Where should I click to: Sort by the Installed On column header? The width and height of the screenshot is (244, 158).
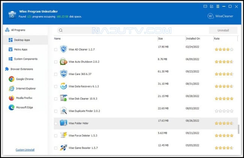(193, 39)
